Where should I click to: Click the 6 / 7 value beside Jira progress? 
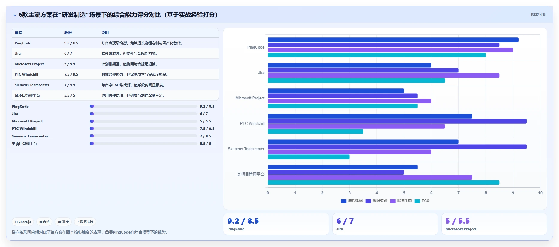204,114
